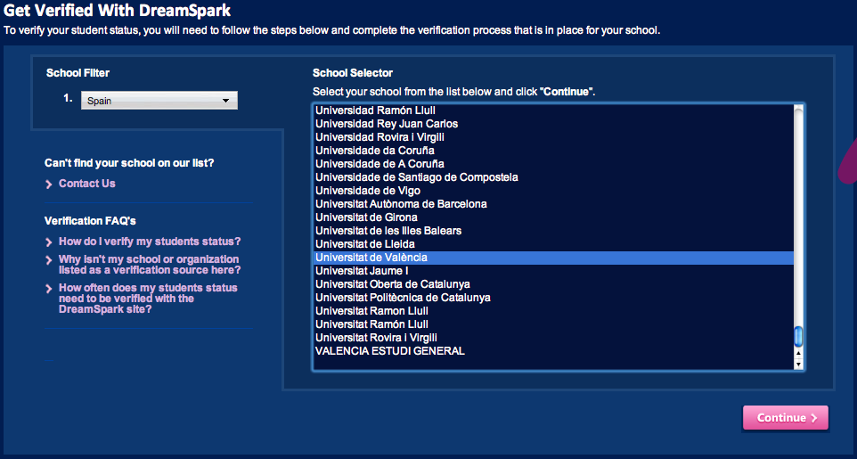Click the scrollbar down arrow
This screenshot has width=857, height=459.
798,364
